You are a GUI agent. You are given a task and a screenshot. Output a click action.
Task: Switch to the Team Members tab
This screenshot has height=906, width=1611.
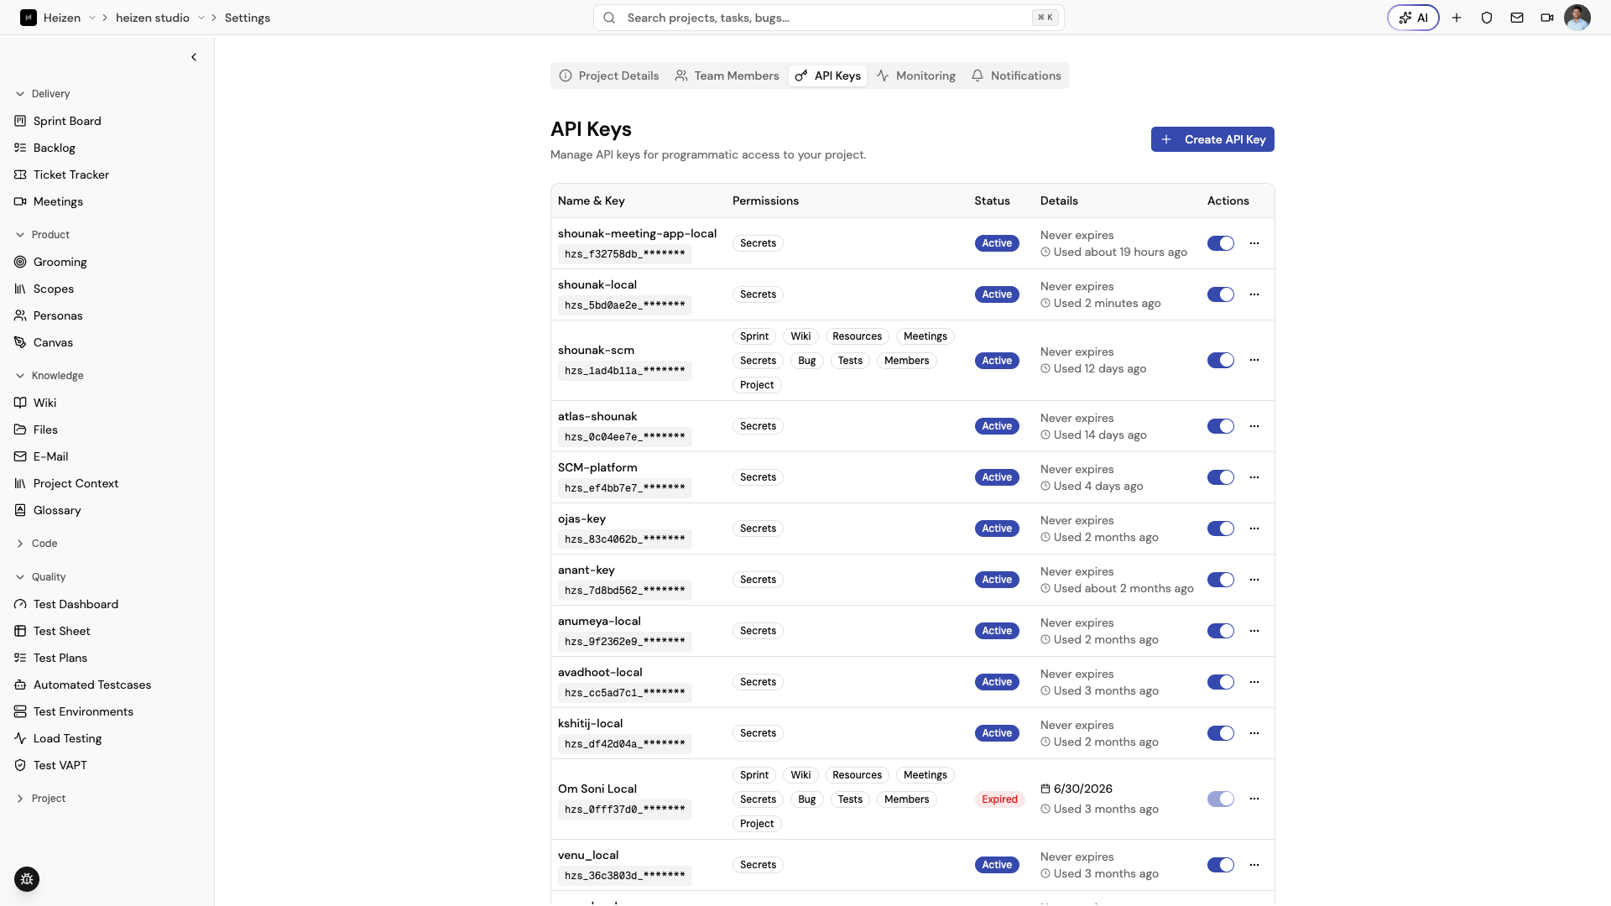[727, 75]
